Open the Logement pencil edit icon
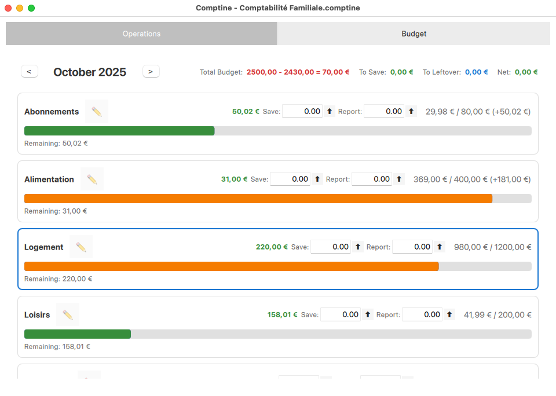The height and width of the screenshot is (396, 556). [81, 247]
